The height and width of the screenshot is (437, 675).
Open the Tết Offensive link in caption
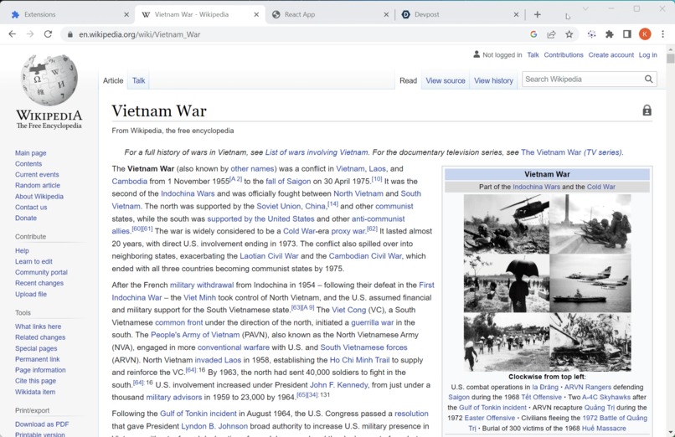[541, 397]
